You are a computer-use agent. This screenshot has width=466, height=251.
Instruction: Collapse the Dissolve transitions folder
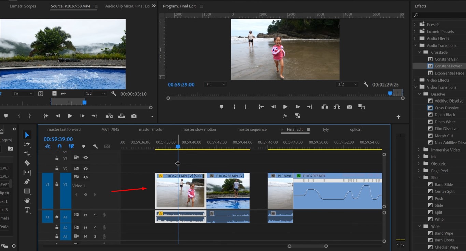tap(419, 94)
